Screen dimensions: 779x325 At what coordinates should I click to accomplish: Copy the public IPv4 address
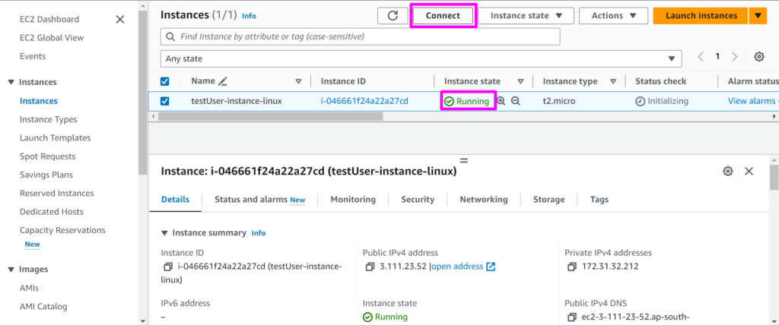(x=370, y=267)
